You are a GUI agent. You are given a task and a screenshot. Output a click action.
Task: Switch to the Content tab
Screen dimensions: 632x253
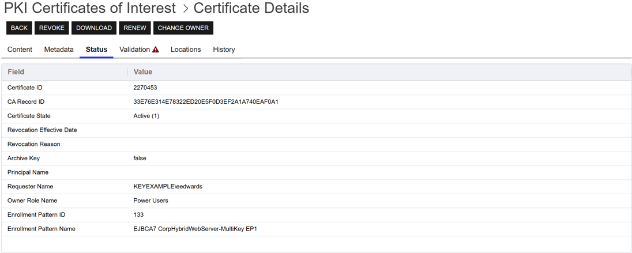tap(20, 50)
